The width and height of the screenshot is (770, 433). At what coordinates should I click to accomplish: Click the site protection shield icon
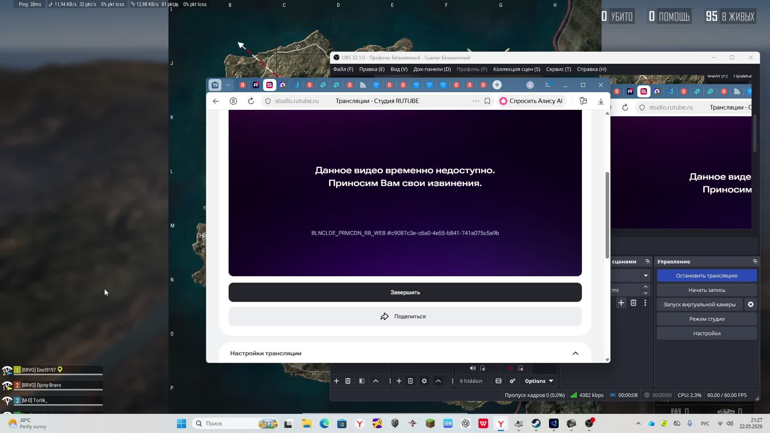click(x=268, y=101)
